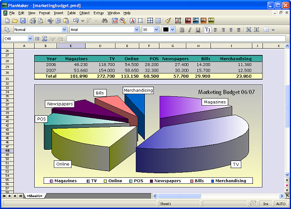
Task: Toggle underline formatting
Action: click(198, 30)
